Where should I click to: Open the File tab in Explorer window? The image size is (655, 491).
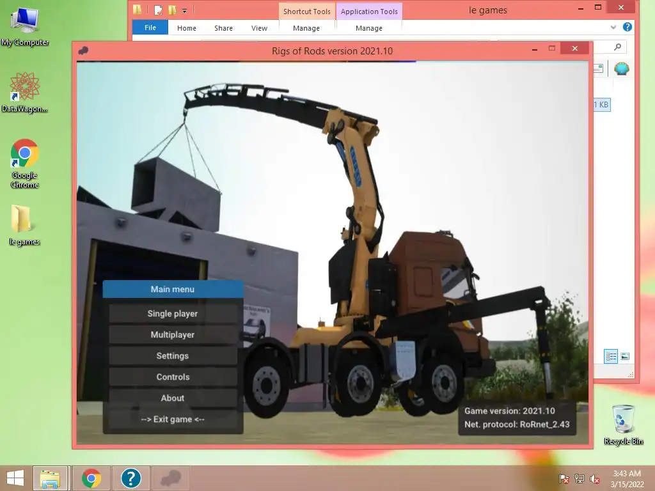click(150, 27)
